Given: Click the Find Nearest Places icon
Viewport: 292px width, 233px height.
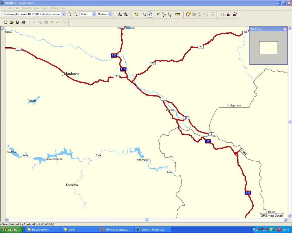Looking at the screenshot, I should 228,14.
